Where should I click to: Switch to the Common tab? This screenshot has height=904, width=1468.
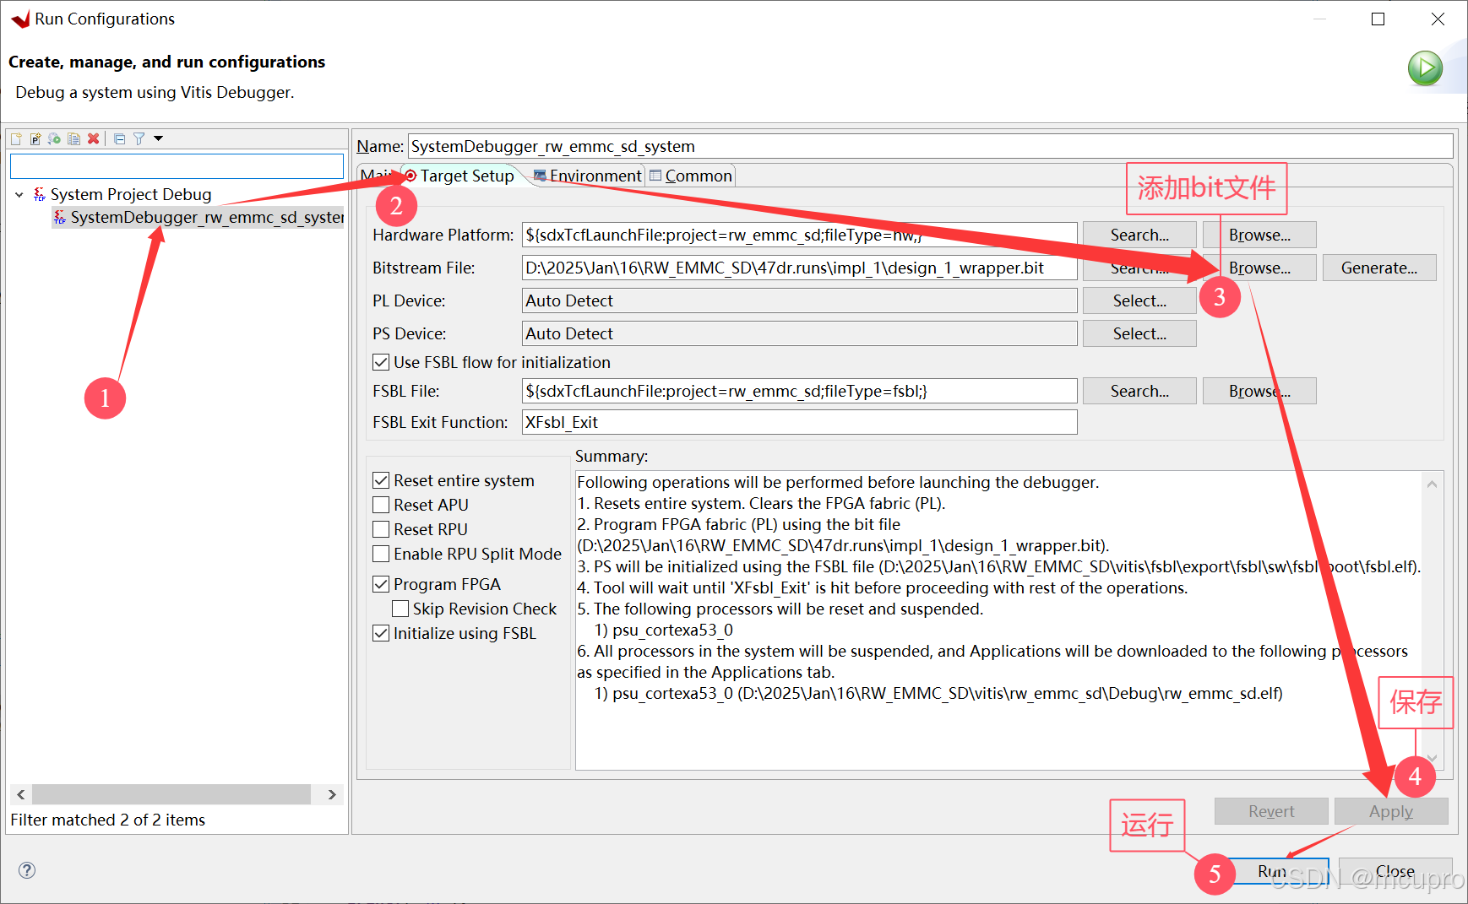point(691,176)
